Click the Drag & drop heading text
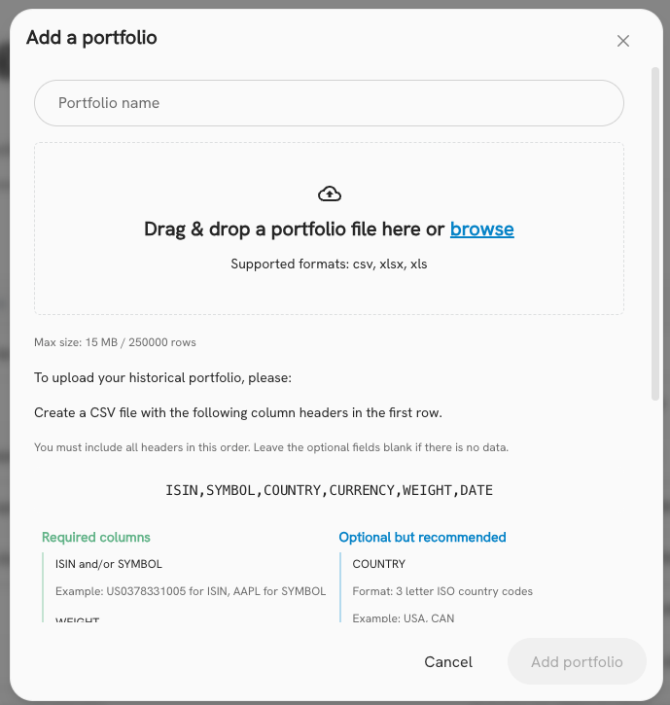 click(x=329, y=229)
